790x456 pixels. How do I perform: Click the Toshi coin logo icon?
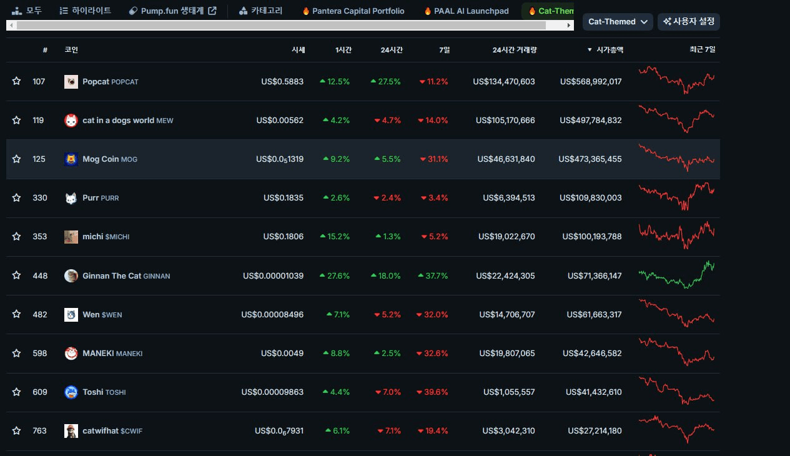[x=71, y=392]
